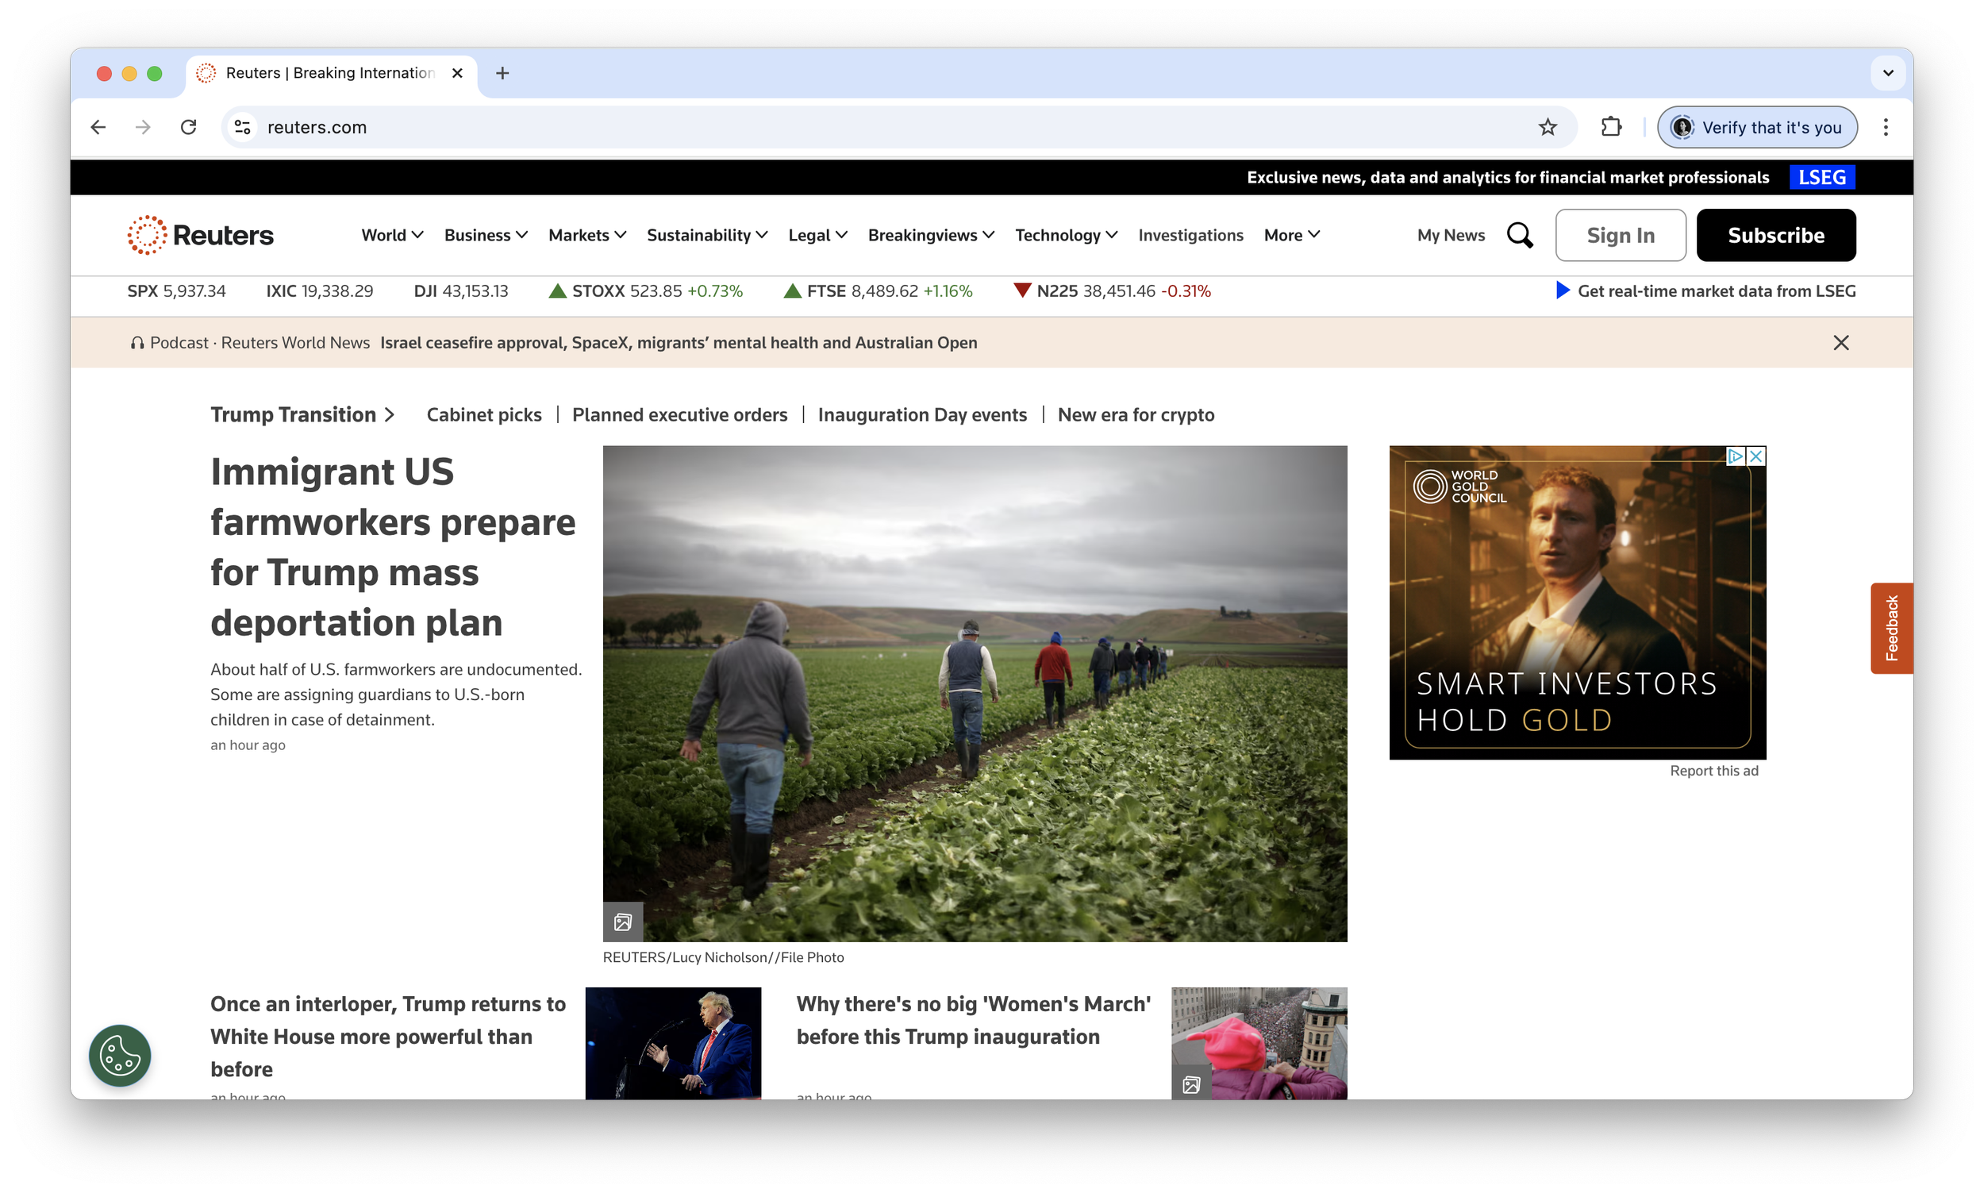Open cookie settings via the cookie icon

[x=119, y=1055]
